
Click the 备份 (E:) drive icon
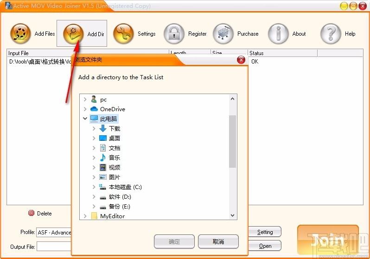pyautogui.click(x=103, y=207)
